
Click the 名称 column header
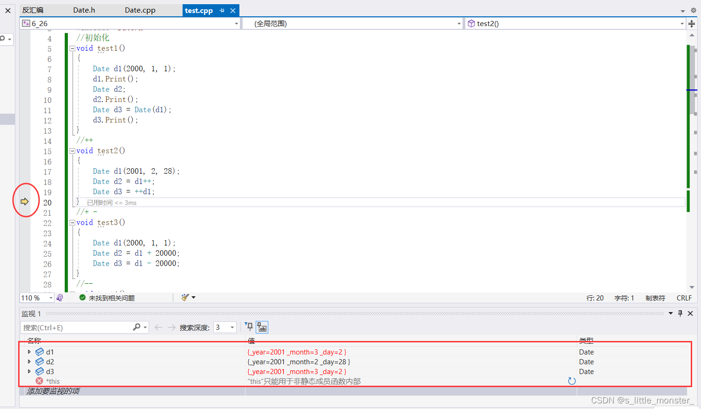coord(34,341)
